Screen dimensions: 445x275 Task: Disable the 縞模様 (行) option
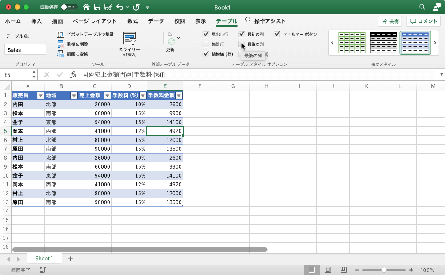[x=207, y=55]
